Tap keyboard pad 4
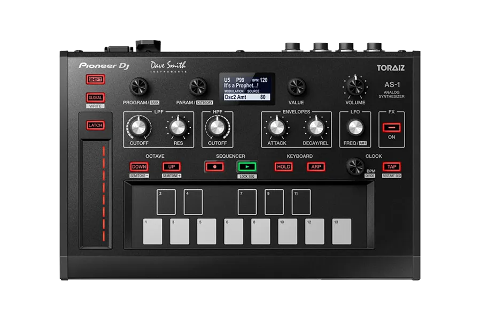Screen dimensions: 481x321 [193, 202]
